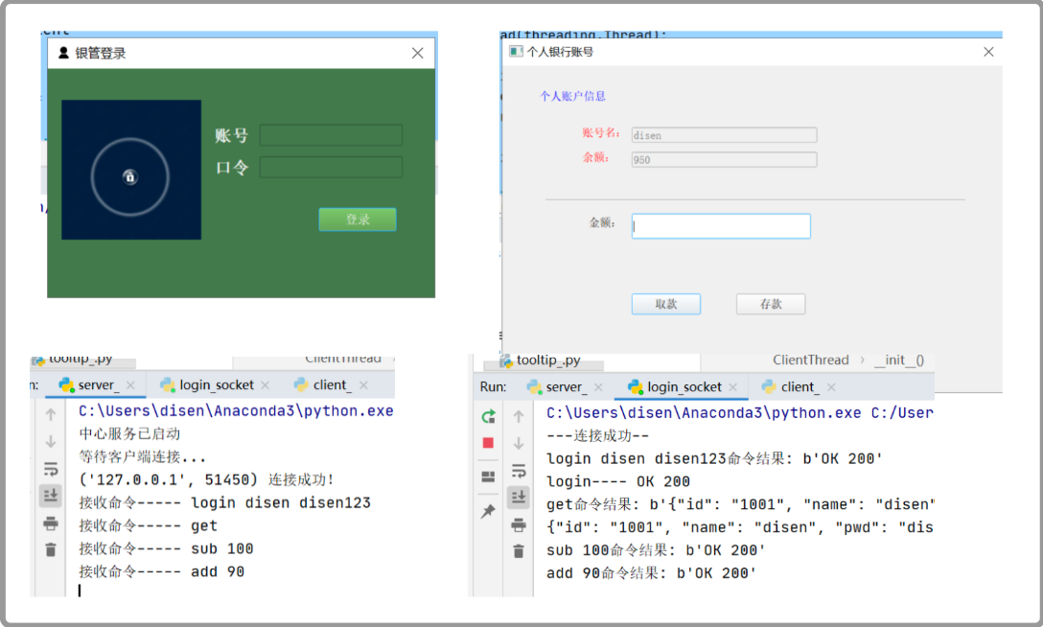Click the green Rerun icon in right panel
The image size is (1043, 627).
pos(488,416)
